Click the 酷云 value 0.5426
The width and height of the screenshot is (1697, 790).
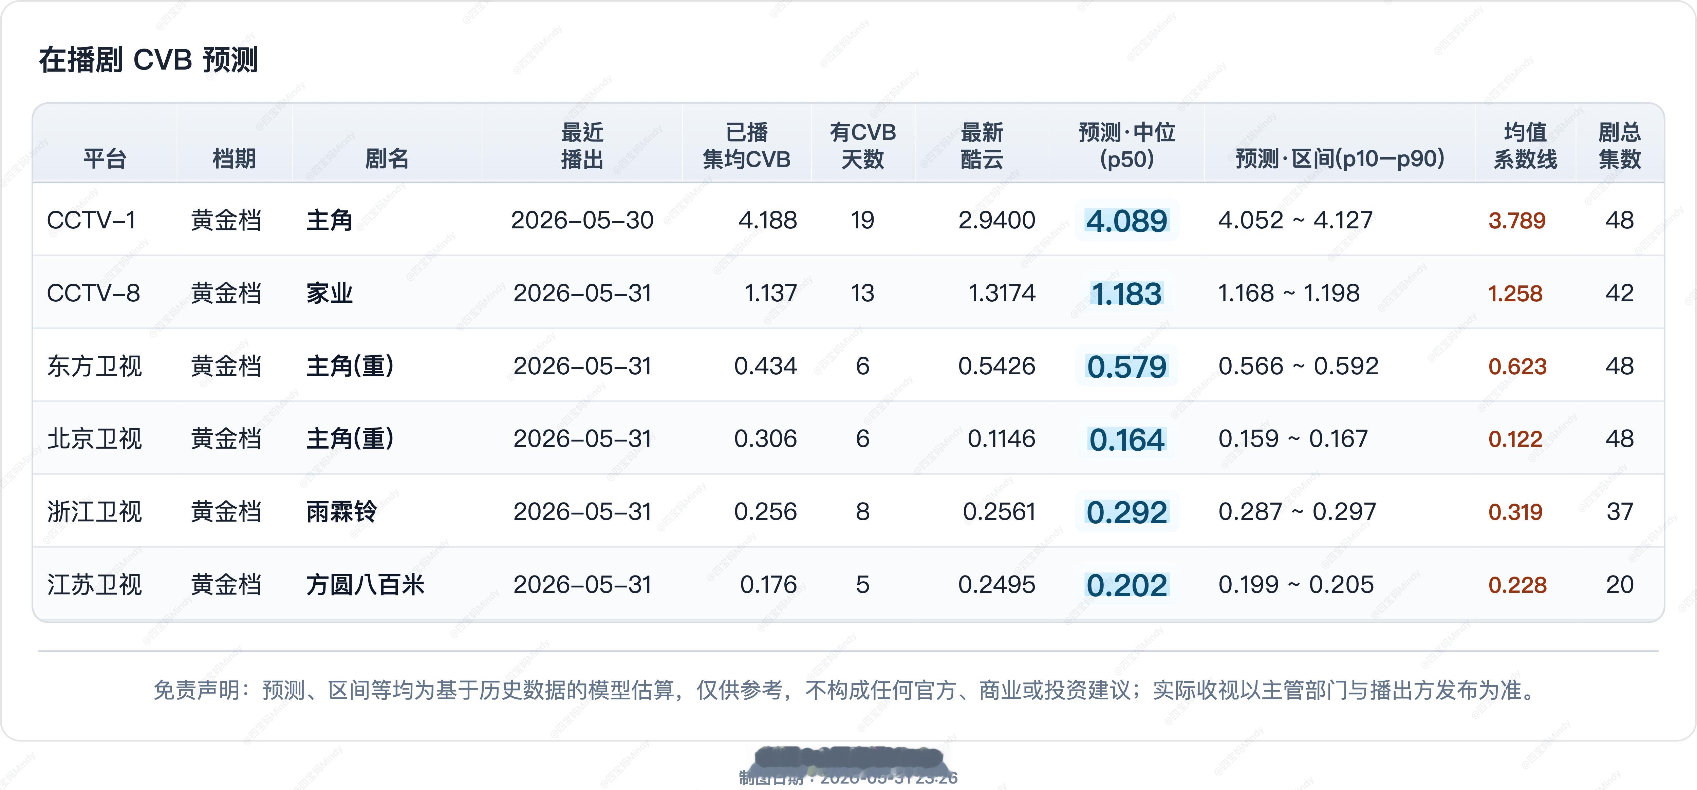(x=997, y=366)
